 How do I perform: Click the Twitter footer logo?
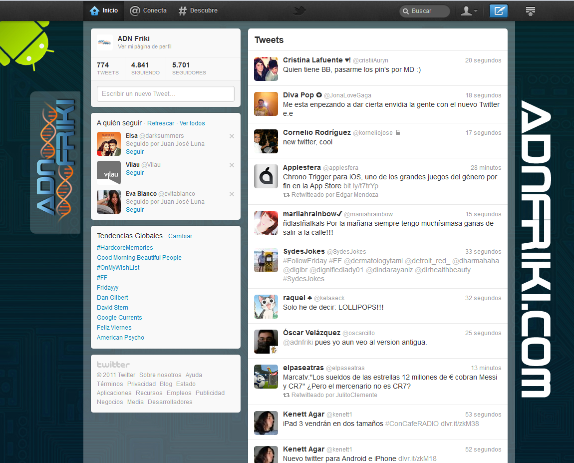point(113,365)
